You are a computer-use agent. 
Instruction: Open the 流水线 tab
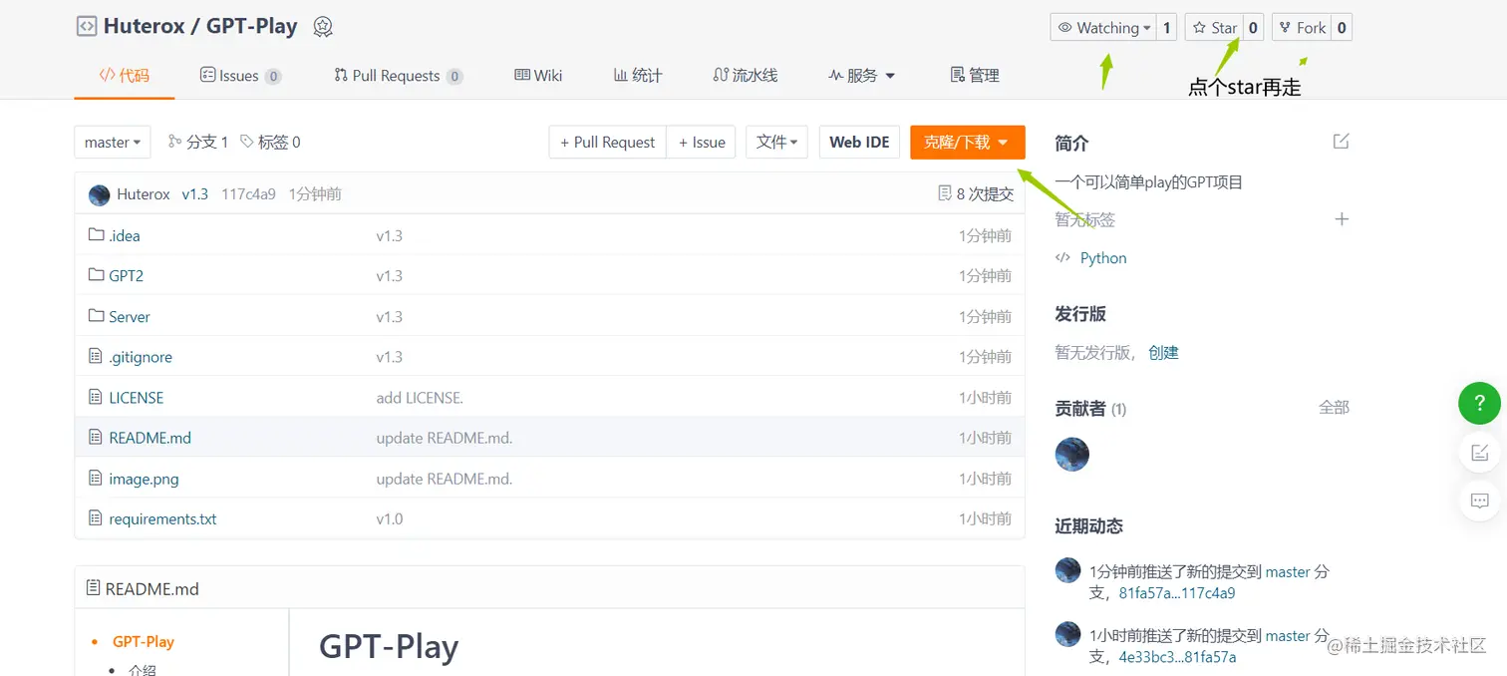746,76
